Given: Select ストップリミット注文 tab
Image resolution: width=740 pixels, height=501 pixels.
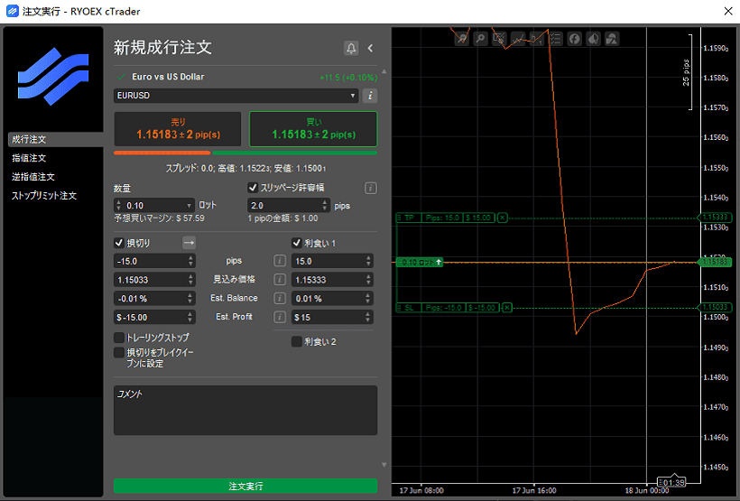Looking at the screenshot, I should [44, 196].
